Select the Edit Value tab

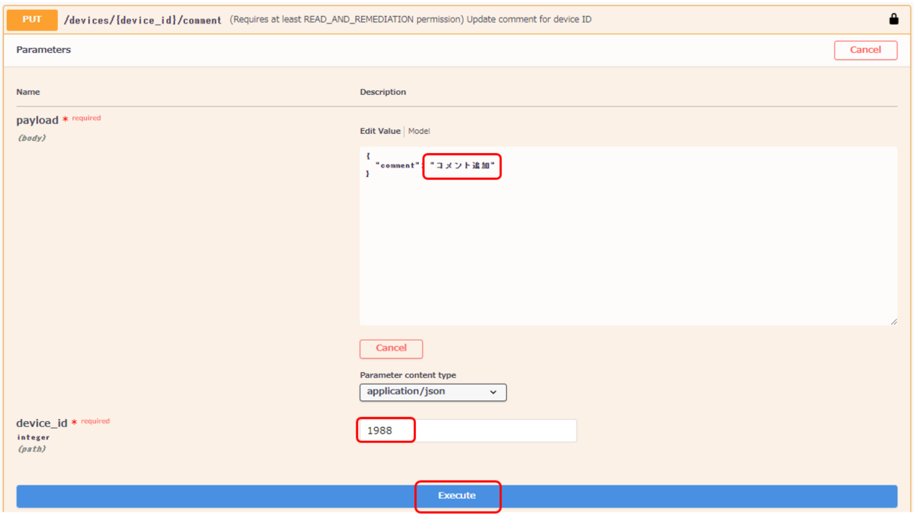(x=380, y=131)
